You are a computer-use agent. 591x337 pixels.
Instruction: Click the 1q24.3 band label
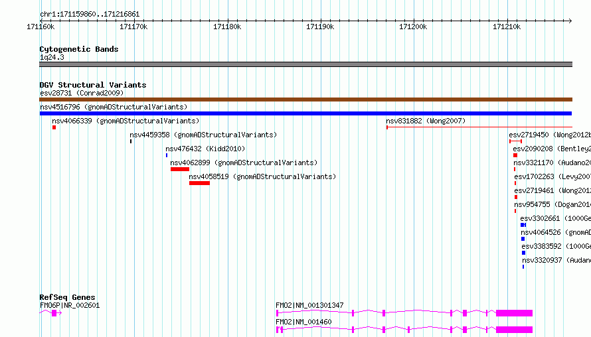pos(52,58)
